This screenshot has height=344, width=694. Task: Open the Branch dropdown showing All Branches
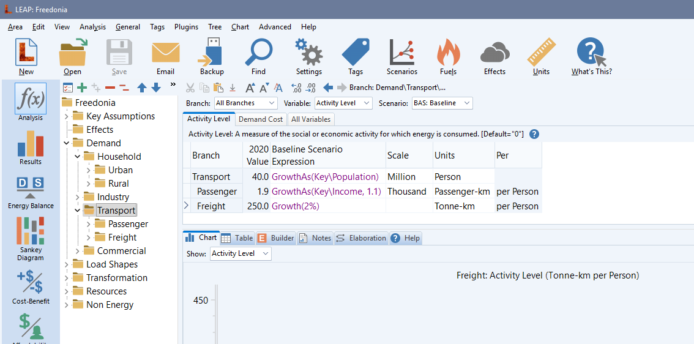pyautogui.click(x=245, y=103)
